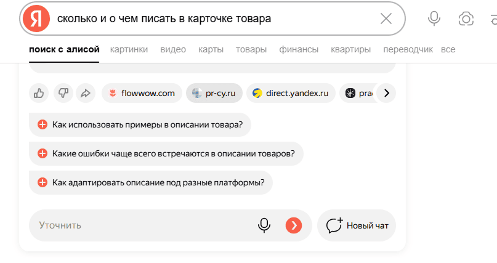This screenshot has width=497, height=263.
Task: Clear the search query with X
Action: click(x=386, y=18)
